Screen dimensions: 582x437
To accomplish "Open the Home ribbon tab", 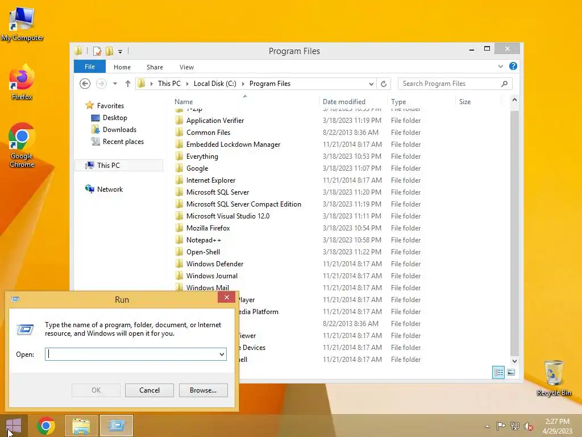I will pyautogui.click(x=122, y=67).
